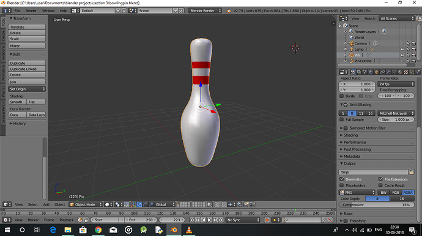Image resolution: width=422 pixels, height=236 pixels.
Task: Select the Scale manipulator icon
Action: (151, 204)
